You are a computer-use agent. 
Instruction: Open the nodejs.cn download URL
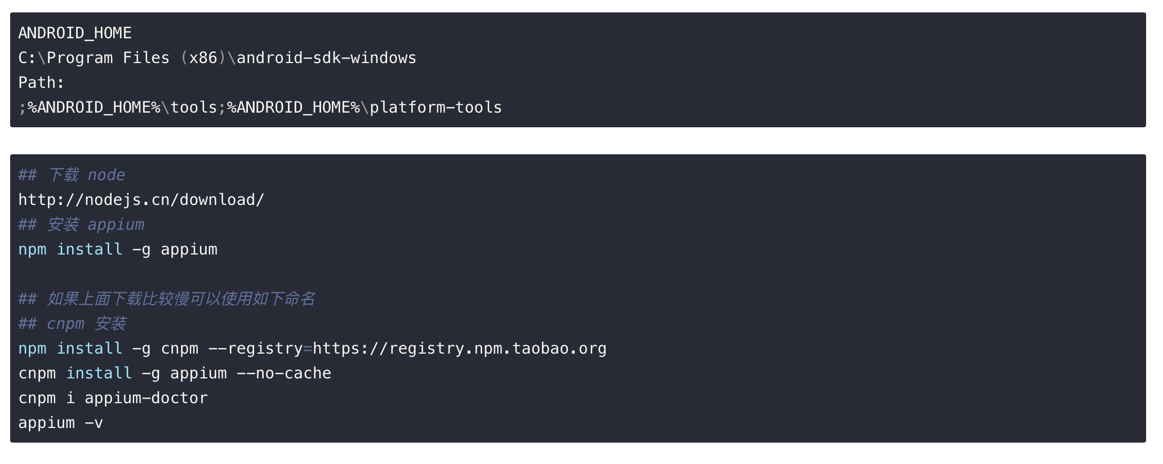pyautogui.click(x=141, y=200)
